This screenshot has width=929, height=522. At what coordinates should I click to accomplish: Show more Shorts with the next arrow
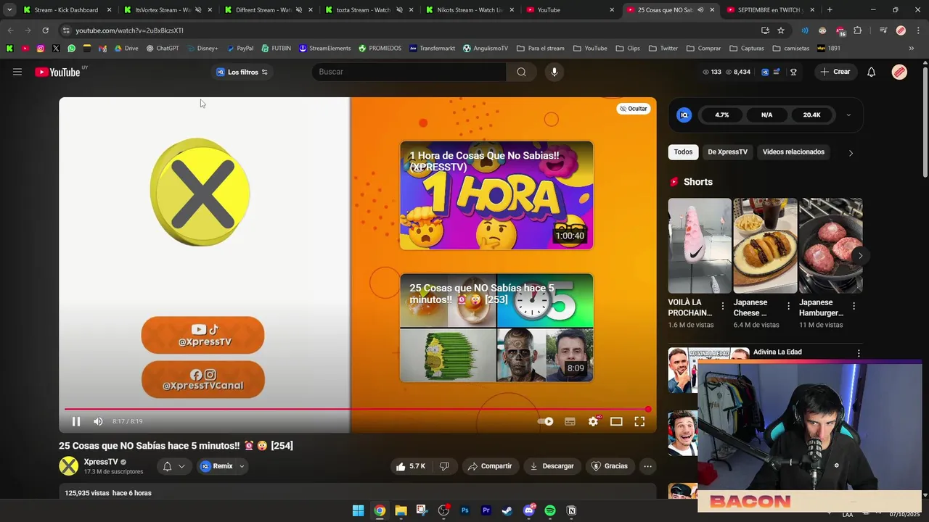click(860, 255)
